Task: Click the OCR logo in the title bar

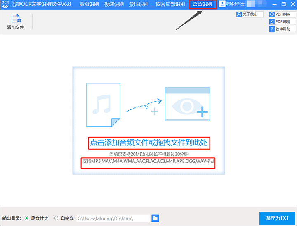Action: (x=5, y=4)
